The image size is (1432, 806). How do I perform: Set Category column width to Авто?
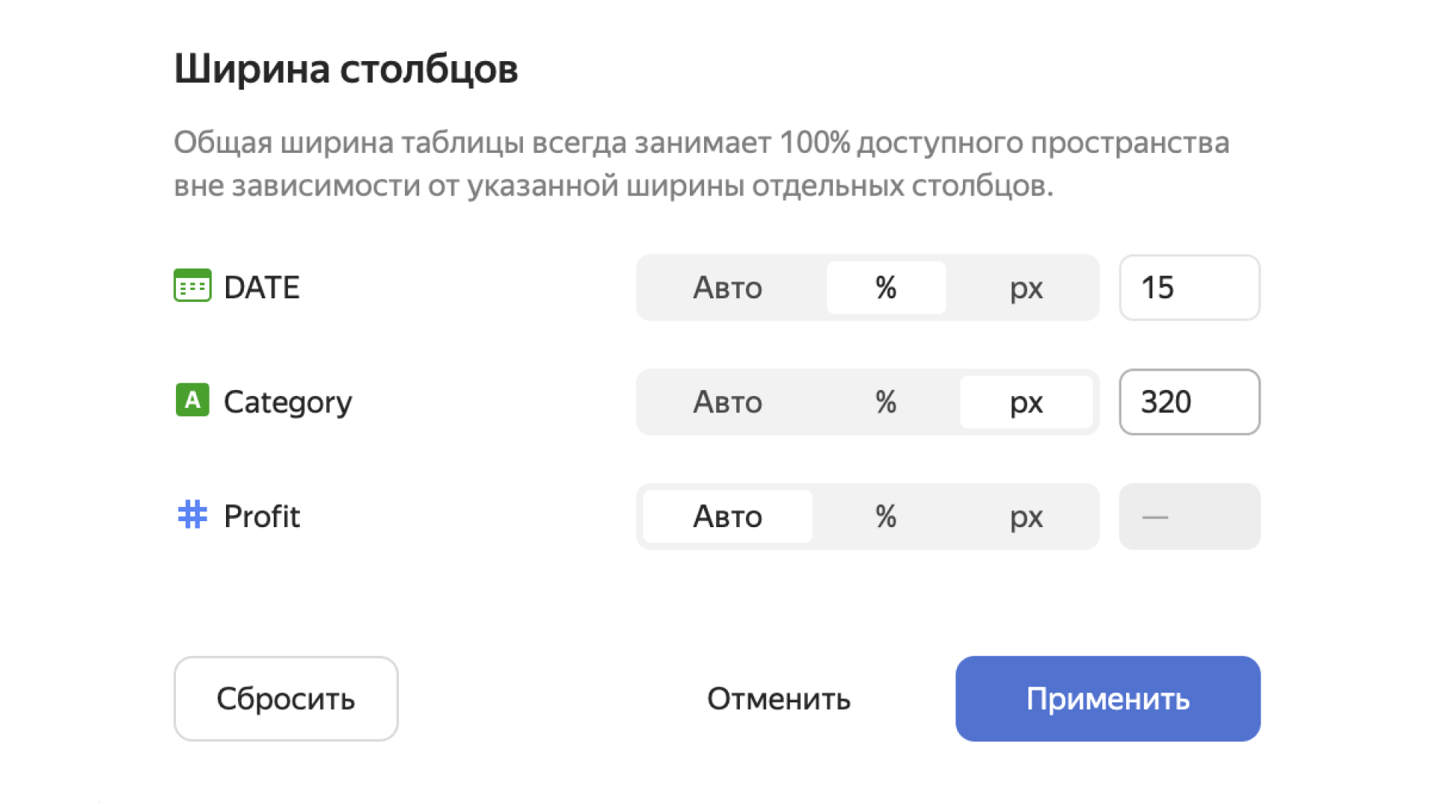click(727, 402)
